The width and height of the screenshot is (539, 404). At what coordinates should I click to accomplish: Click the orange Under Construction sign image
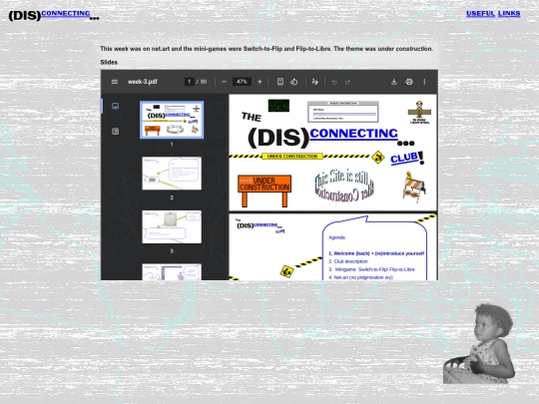[x=265, y=191]
